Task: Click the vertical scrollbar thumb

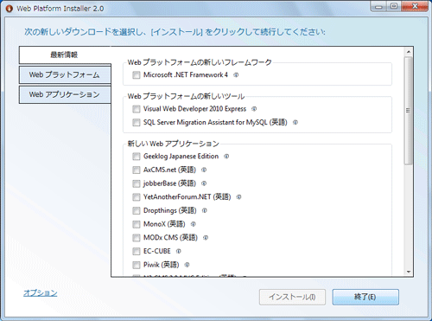Action: (x=409, y=111)
